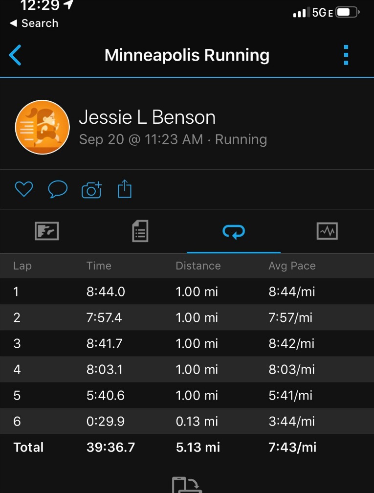Share the activity with share icon
374x493 pixels.
125,189
